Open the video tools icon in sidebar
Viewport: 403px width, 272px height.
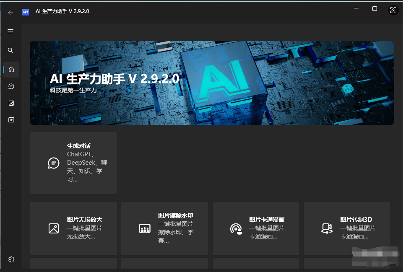10,119
